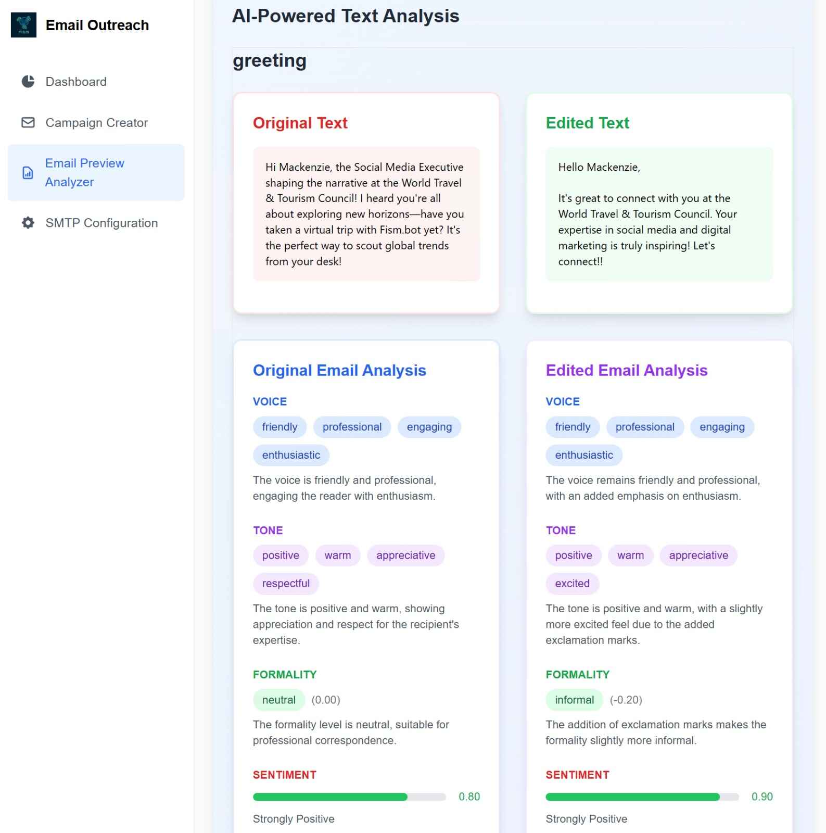Click the 'excited' tone tag in Edited Email Analysis
Viewport: 826px width, 833px height.
[x=572, y=584]
